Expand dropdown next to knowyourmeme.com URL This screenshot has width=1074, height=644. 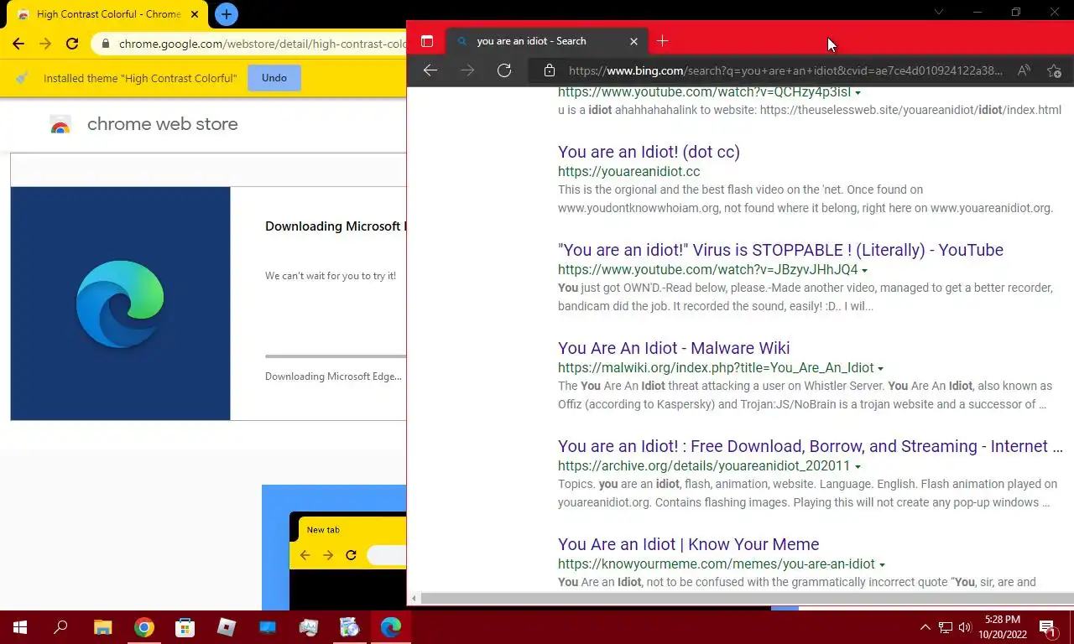(882, 564)
